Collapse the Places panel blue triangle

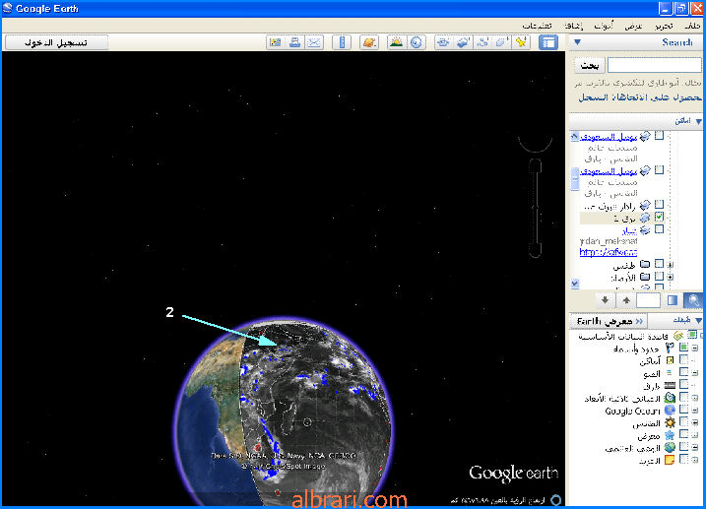coord(698,121)
